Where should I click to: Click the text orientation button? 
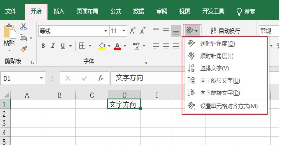(x=192, y=31)
